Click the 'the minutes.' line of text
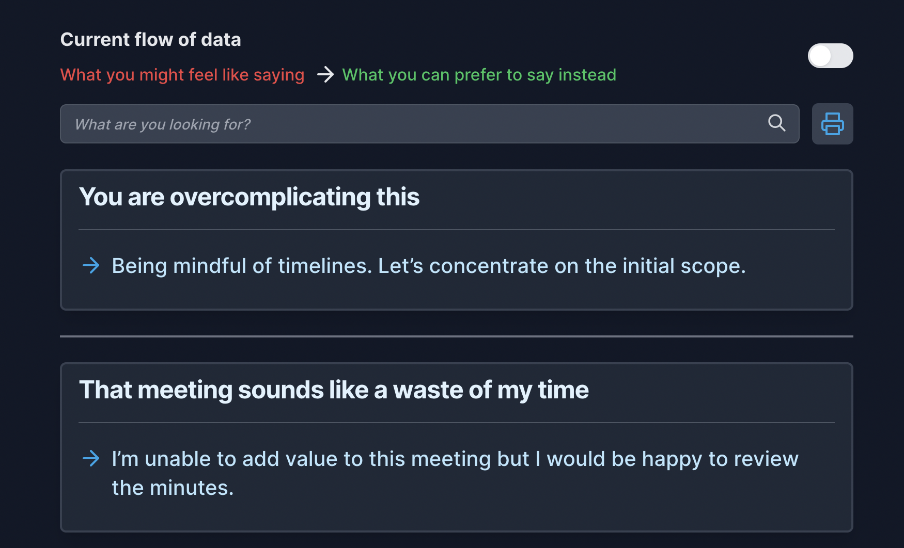904x548 pixels. [x=173, y=488]
